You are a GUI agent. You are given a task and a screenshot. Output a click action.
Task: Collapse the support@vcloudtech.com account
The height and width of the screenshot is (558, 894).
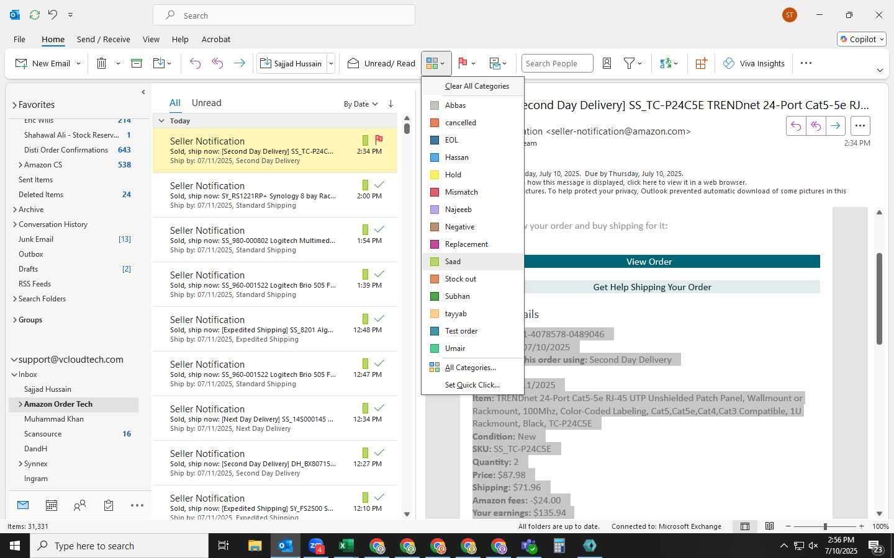coord(14,360)
